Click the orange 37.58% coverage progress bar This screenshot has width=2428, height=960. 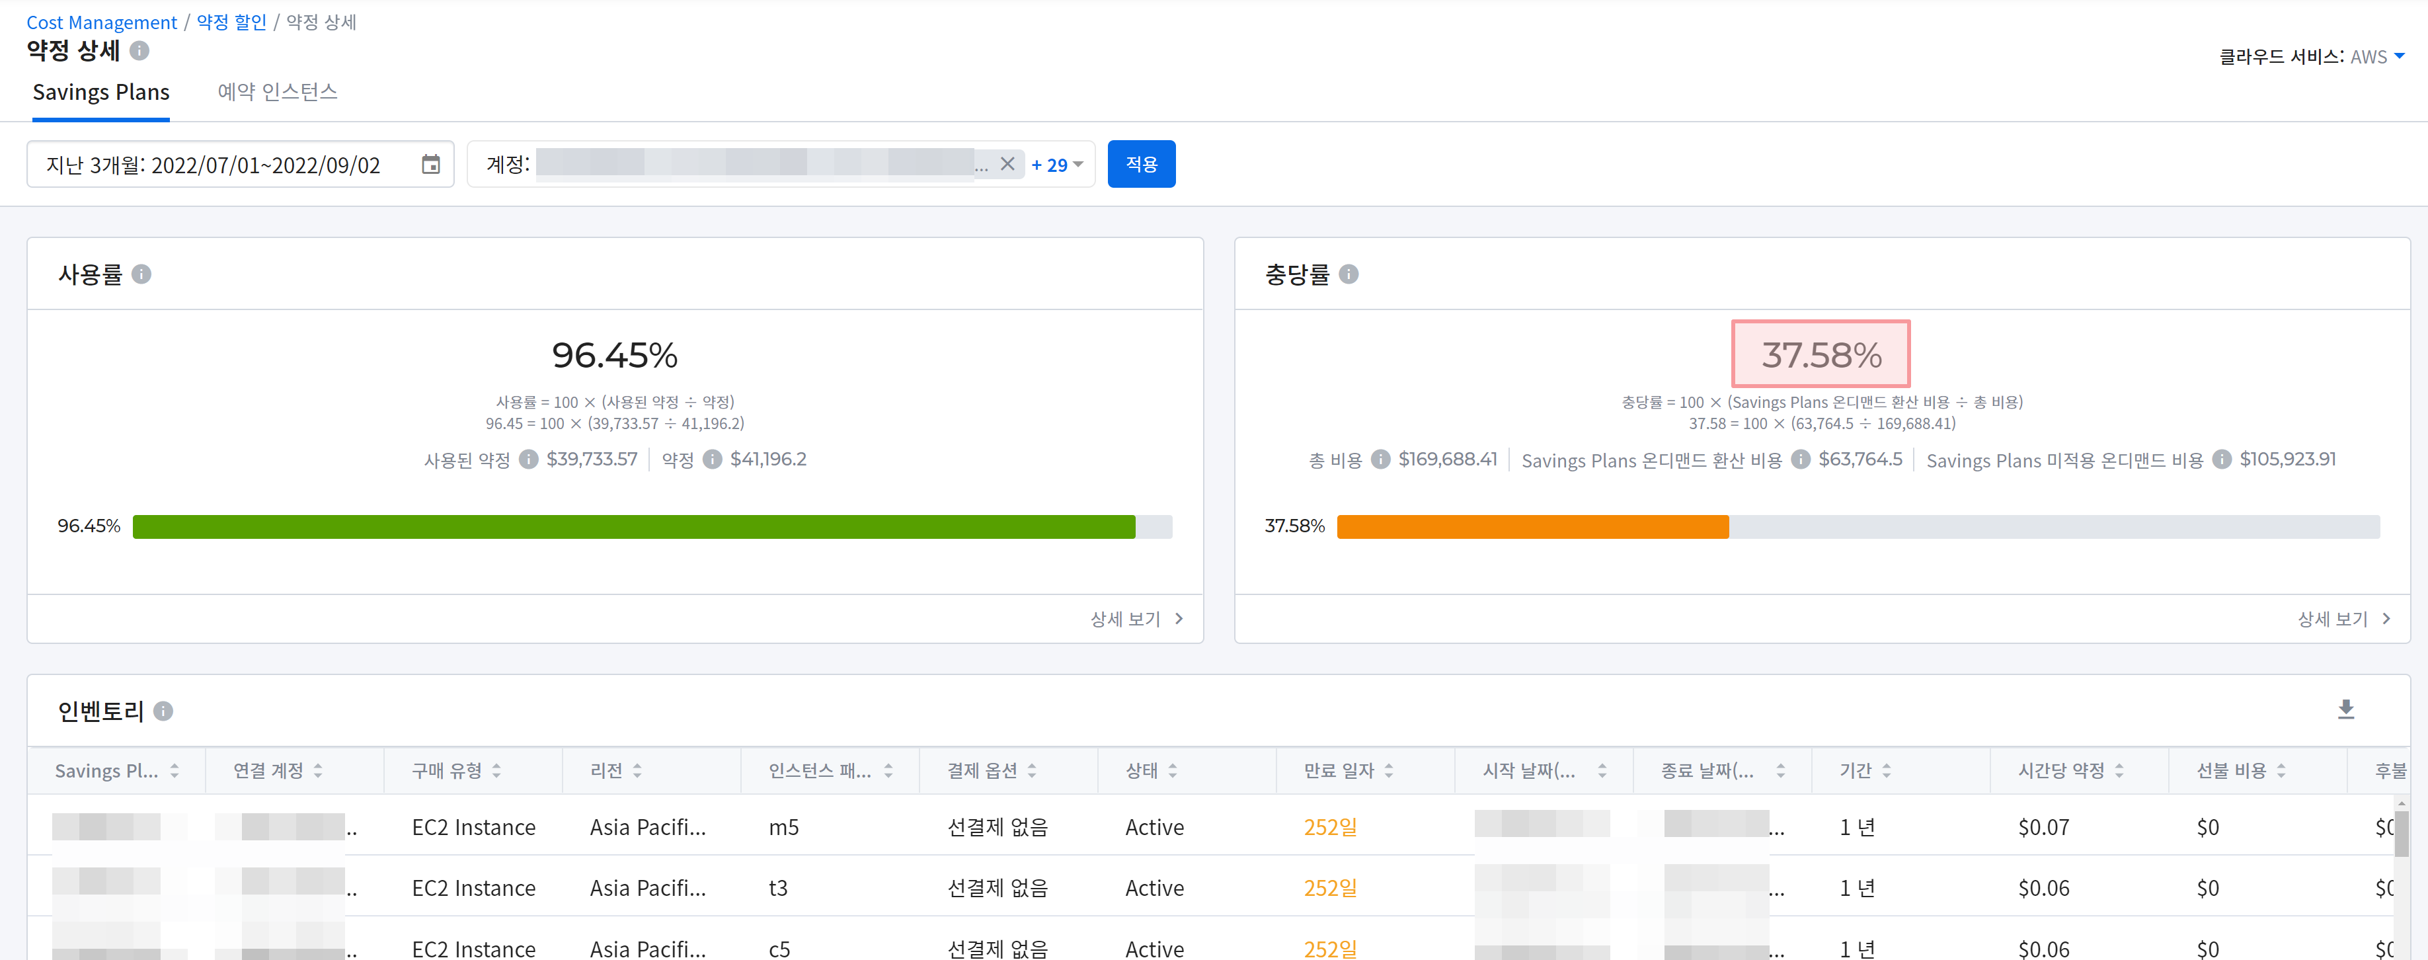coord(1532,526)
